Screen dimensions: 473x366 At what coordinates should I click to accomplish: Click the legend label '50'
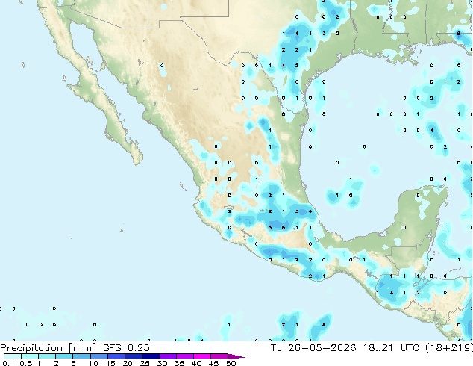point(231,363)
